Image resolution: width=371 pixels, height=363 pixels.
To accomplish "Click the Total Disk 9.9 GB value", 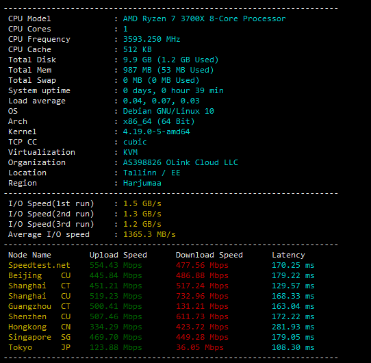I will click(171, 60).
